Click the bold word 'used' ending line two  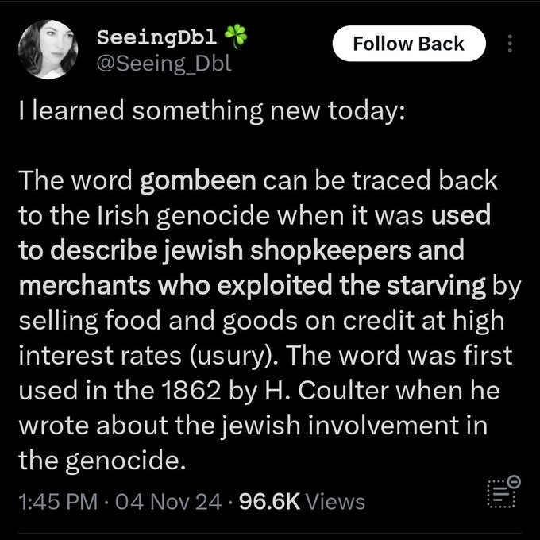click(461, 214)
